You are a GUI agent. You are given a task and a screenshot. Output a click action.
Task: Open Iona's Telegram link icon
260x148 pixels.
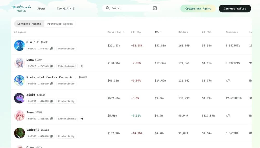(82, 119)
